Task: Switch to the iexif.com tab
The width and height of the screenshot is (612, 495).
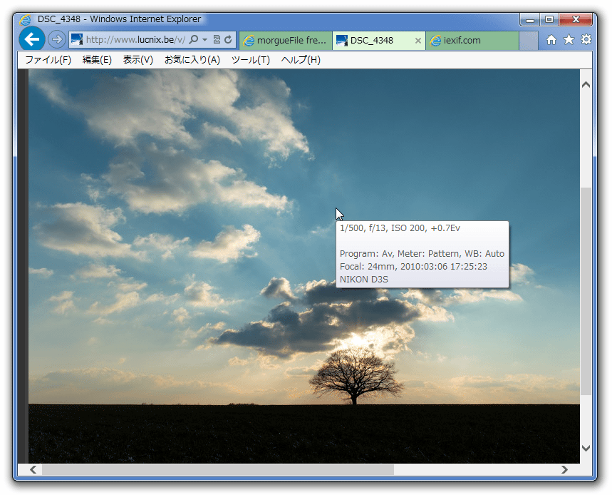Action: [x=472, y=40]
